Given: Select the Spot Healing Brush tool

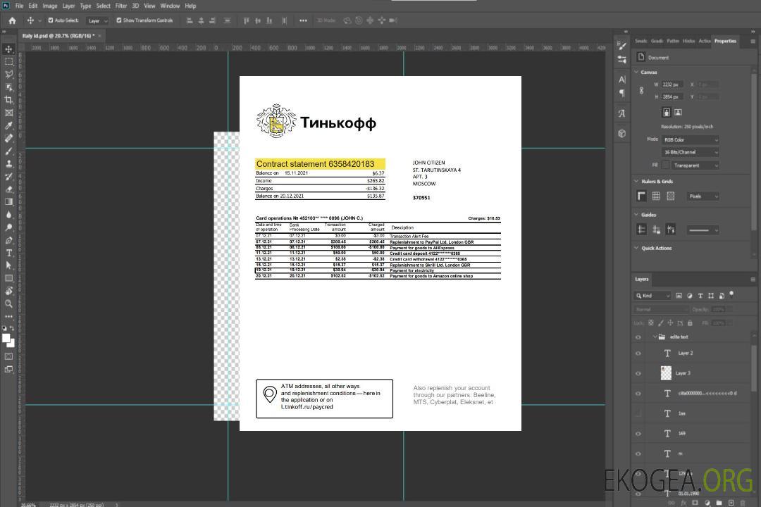Looking at the screenshot, I should tap(8, 138).
